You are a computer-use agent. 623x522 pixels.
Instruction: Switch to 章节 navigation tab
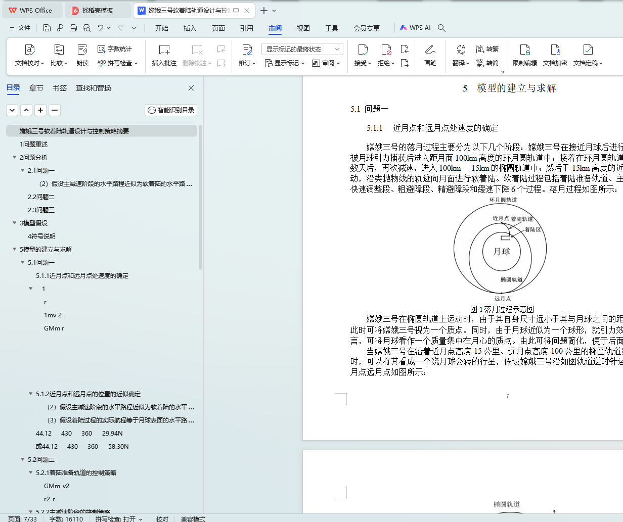tap(36, 88)
